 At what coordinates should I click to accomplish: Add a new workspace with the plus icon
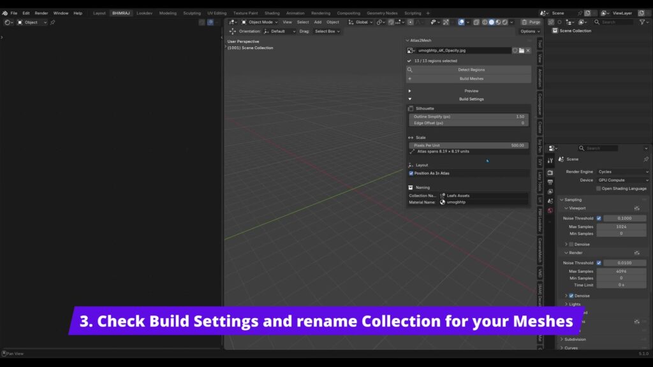point(428,13)
